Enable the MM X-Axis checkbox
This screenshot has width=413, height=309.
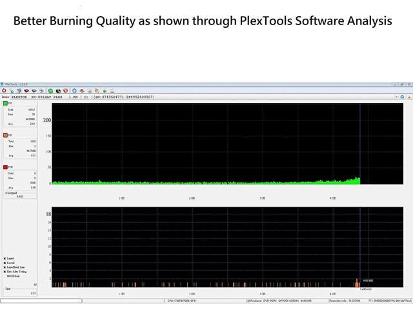tap(5, 276)
